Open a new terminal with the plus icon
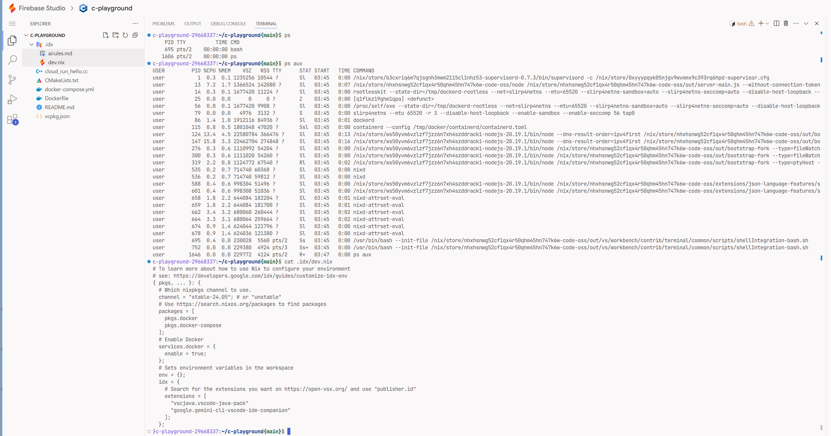The height and width of the screenshot is (436, 831). click(761, 23)
